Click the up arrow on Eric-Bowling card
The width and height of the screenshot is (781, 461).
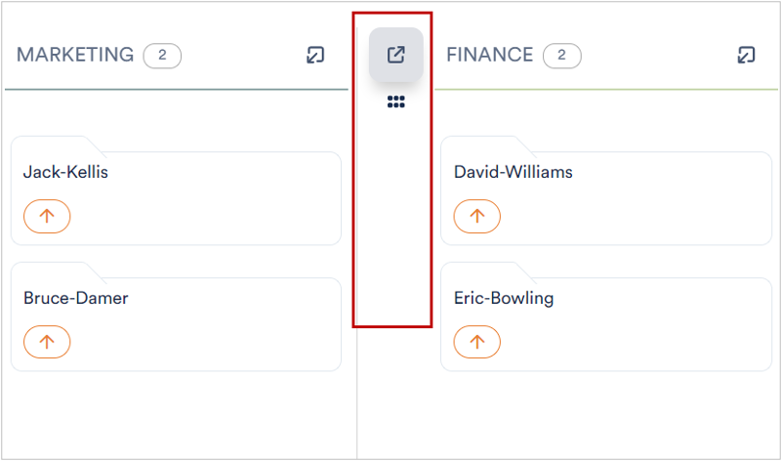pos(476,342)
